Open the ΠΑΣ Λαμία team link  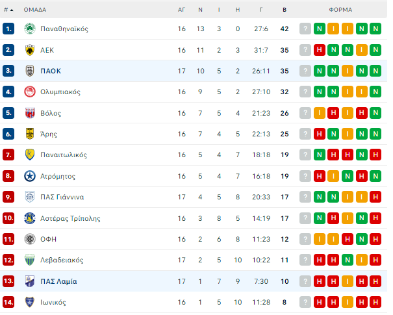tap(58, 281)
